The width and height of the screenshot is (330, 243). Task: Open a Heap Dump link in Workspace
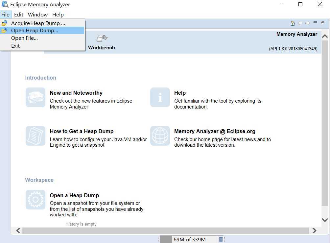click(74, 195)
